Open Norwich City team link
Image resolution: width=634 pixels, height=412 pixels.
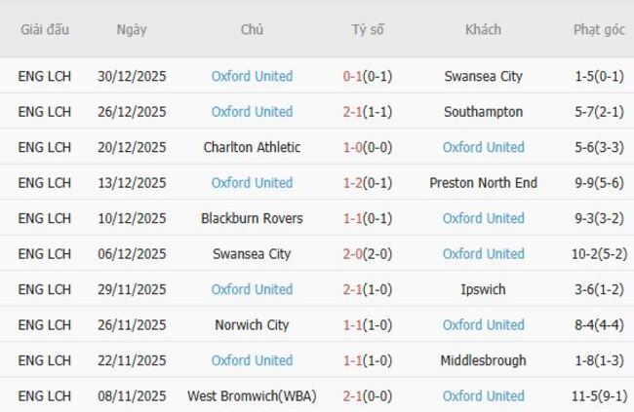pos(252,325)
